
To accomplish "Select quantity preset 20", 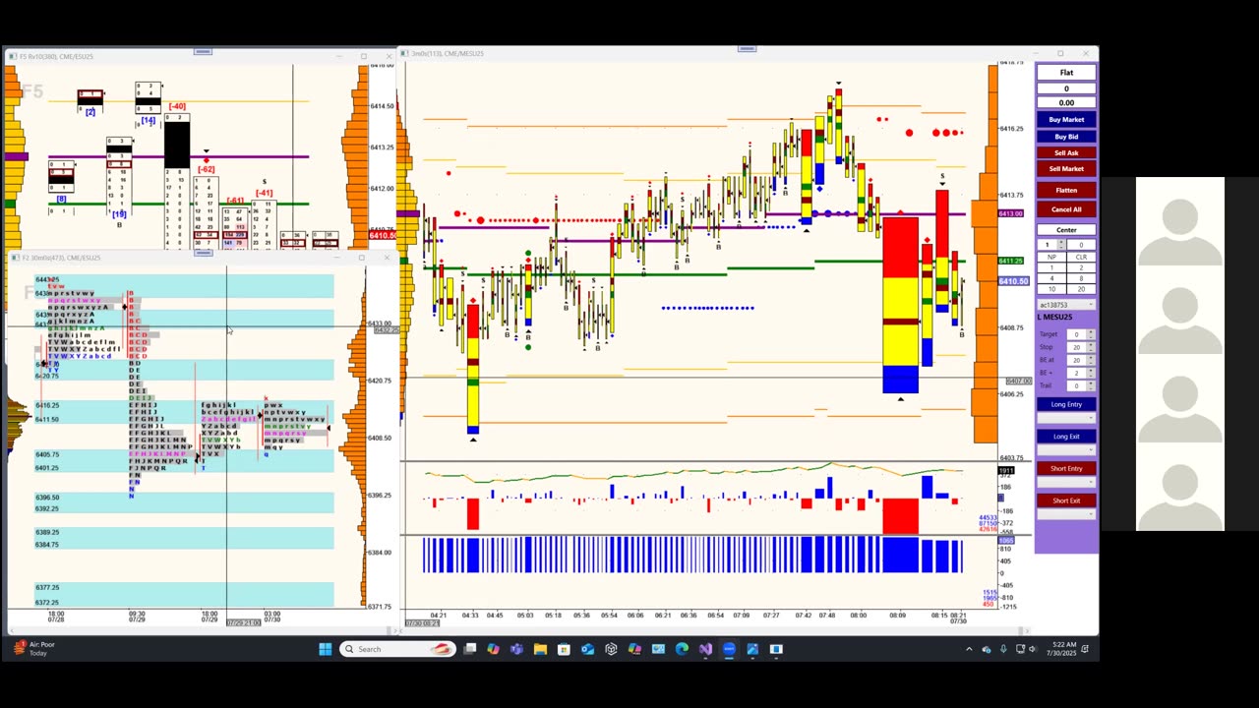I will (1081, 289).
